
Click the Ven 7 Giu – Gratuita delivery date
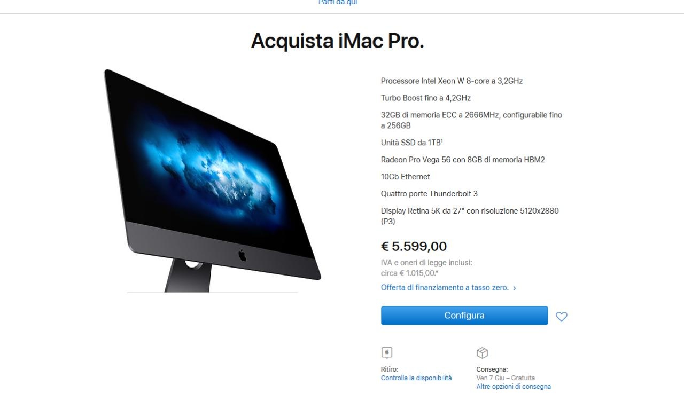tap(506, 378)
